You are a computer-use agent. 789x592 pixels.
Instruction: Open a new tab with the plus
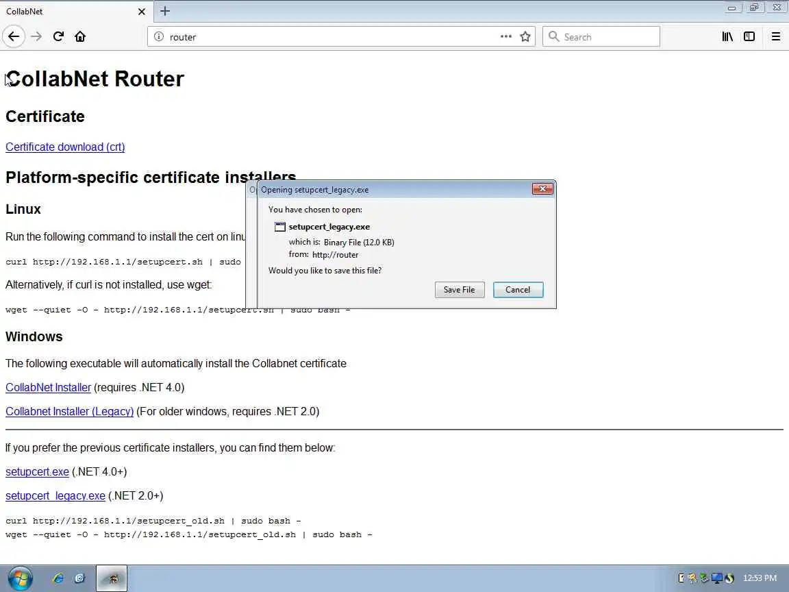click(165, 10)
